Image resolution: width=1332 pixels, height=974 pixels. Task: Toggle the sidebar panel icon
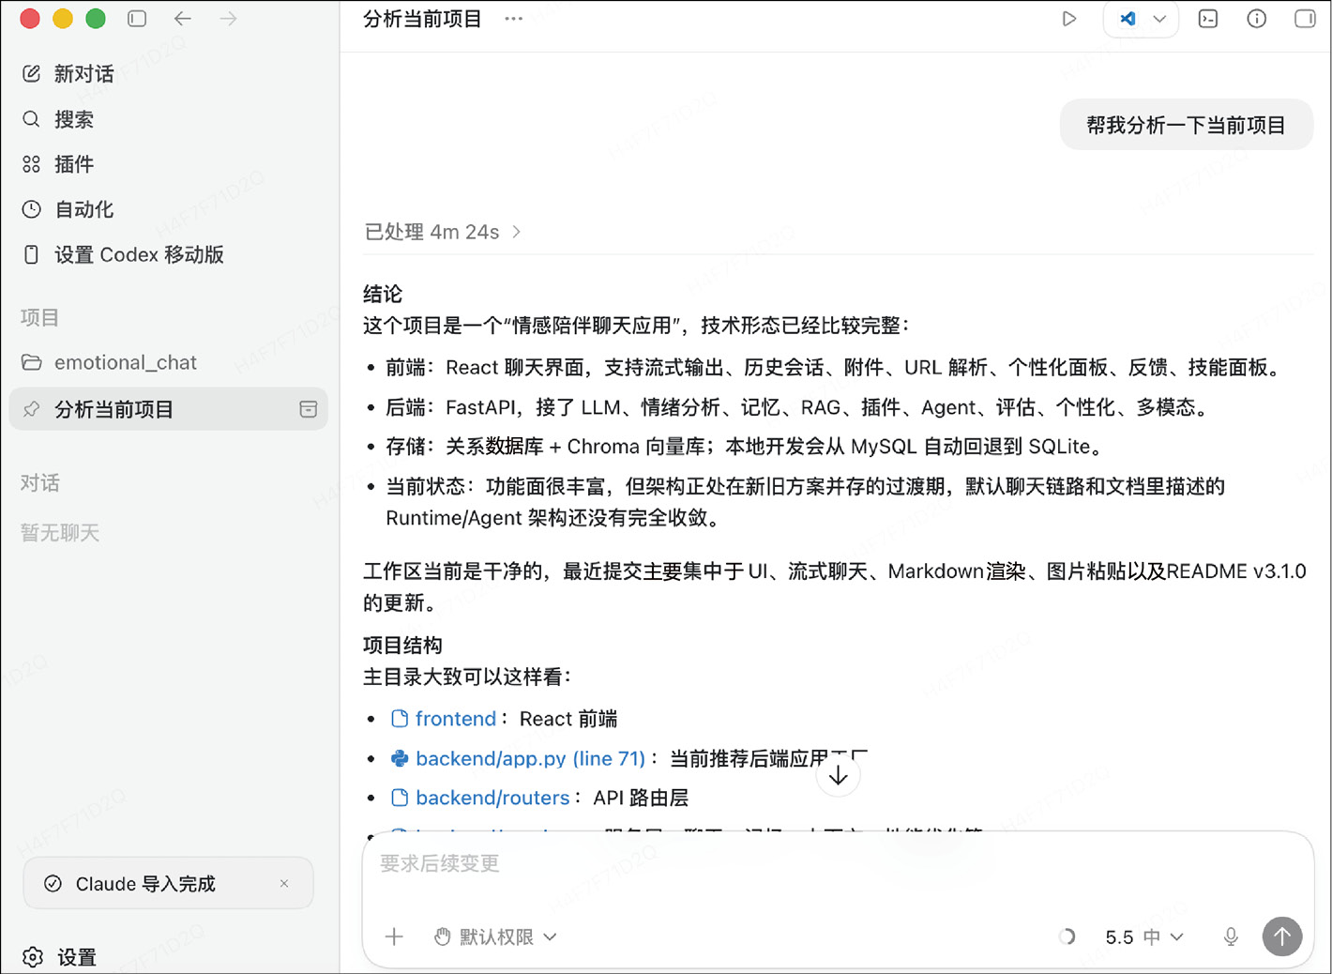(137, 19)
